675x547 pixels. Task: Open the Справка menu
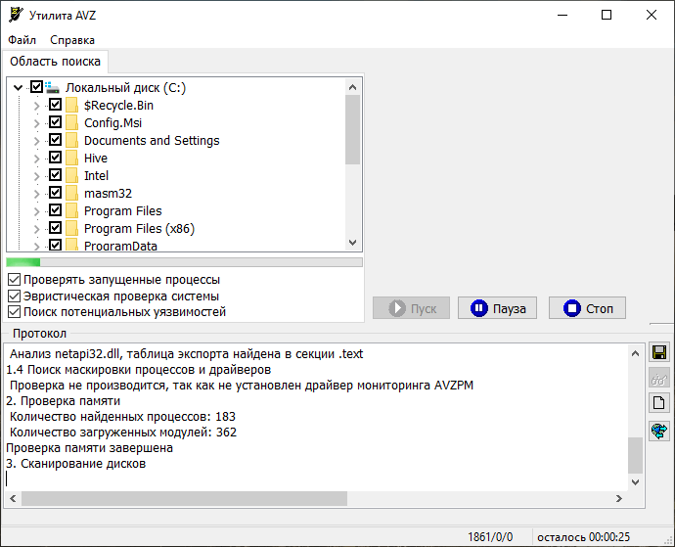click(72, 40)
